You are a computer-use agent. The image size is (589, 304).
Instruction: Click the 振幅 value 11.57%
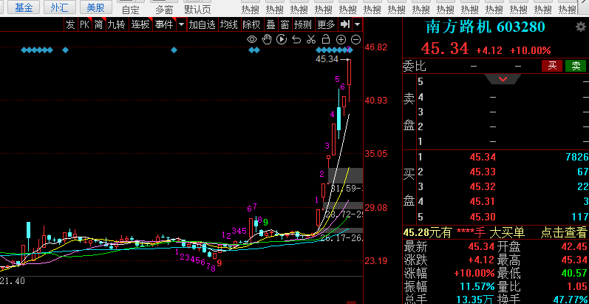tap(477, 286)
